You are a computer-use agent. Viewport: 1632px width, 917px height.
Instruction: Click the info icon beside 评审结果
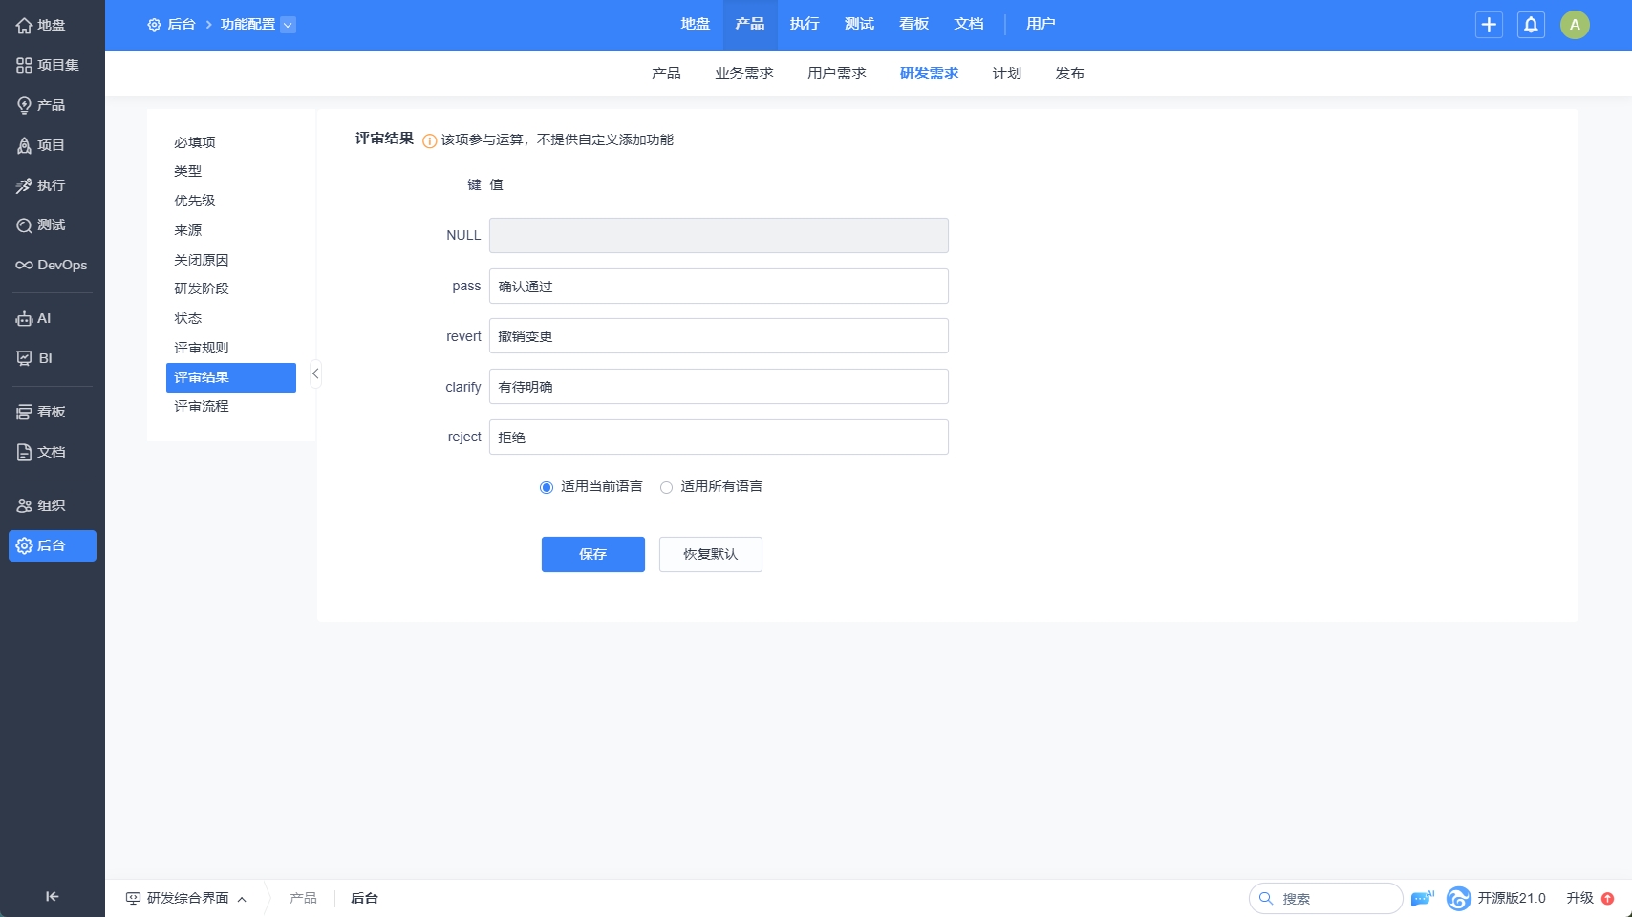pyautogui.click(x=430, y=140)
